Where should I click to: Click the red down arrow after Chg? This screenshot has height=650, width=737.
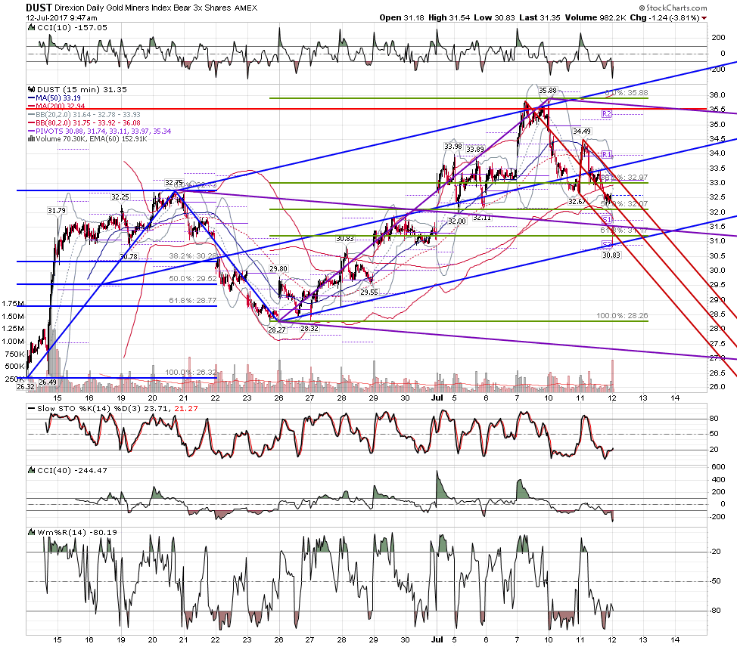704,18
